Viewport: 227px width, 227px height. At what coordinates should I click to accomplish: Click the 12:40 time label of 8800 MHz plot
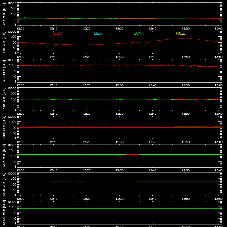pos(153,199)
